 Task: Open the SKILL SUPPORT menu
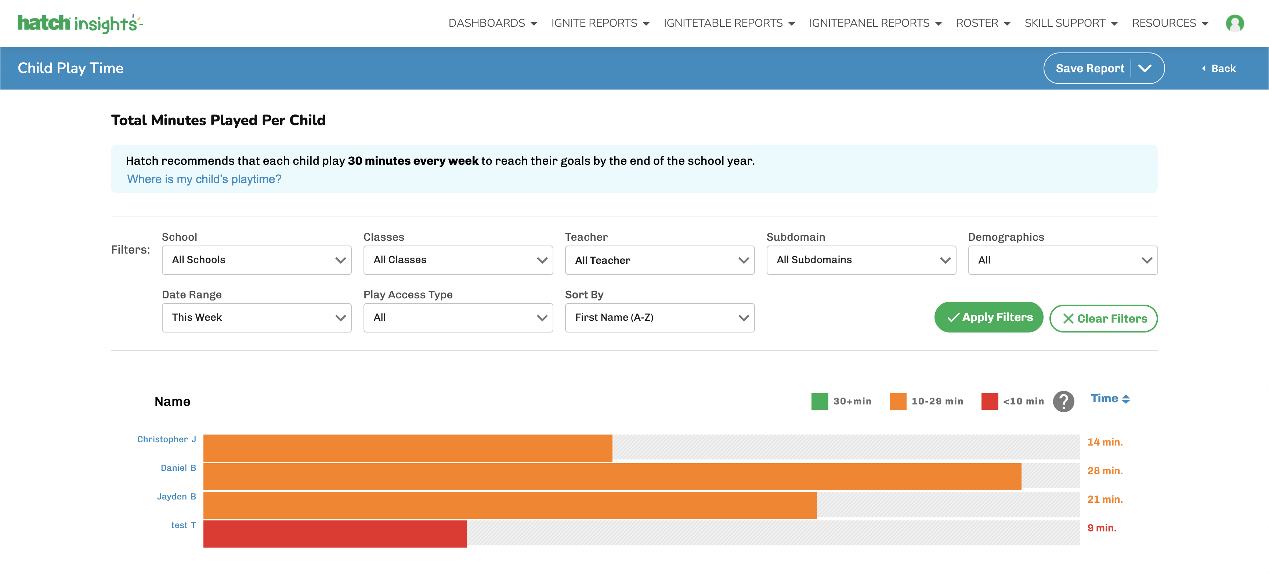[x=1071, y=23]
